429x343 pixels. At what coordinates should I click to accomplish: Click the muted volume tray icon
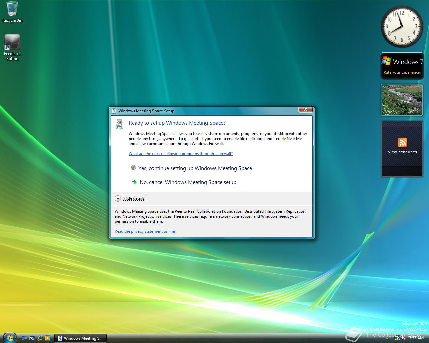pyautogui.click(x=404, y=338)
